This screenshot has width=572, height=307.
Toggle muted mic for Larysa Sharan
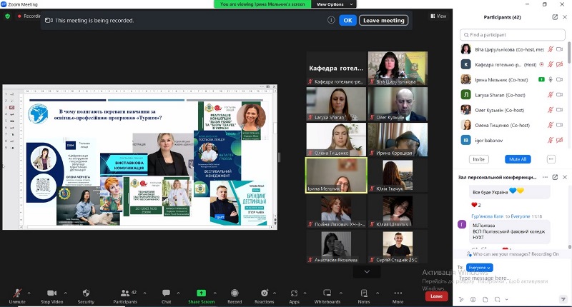coord(551,95)
